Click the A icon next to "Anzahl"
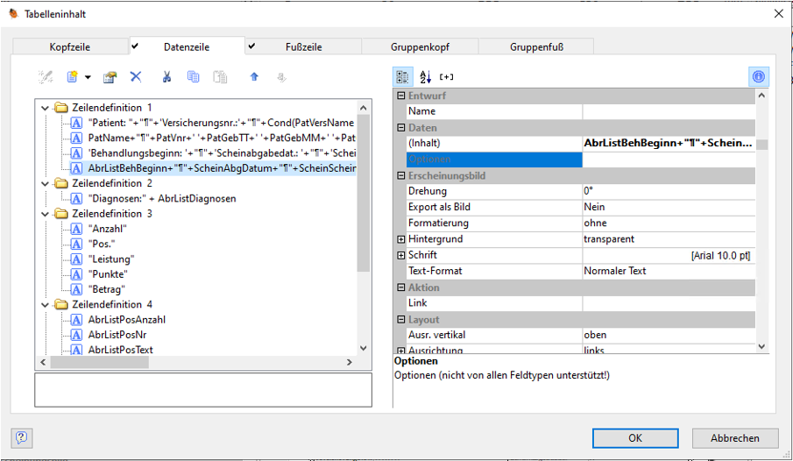Screen dimensions: 793x461 tap(76, 229)
